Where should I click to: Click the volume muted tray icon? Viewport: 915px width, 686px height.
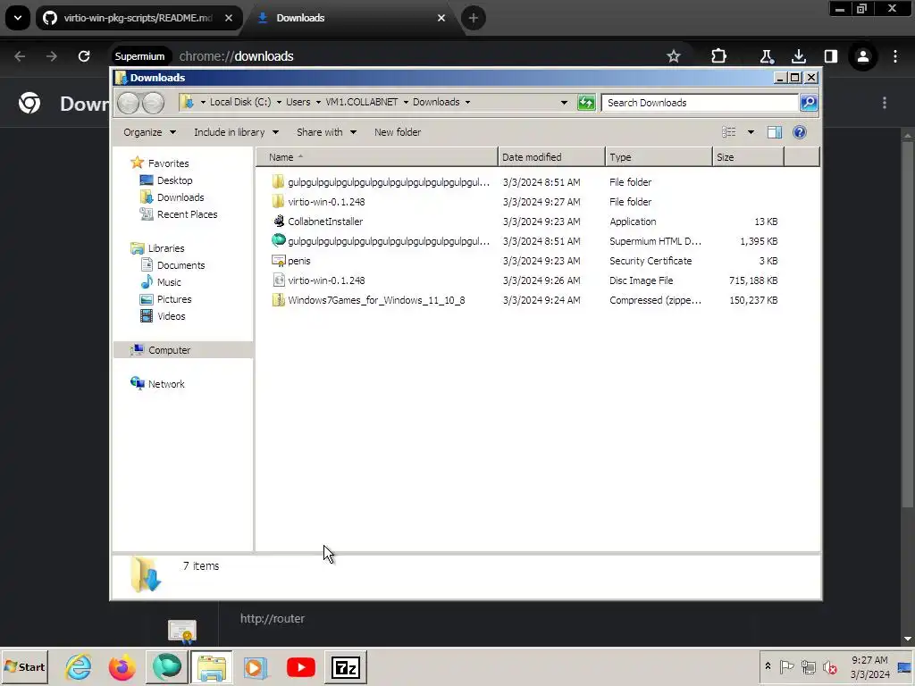830,666
